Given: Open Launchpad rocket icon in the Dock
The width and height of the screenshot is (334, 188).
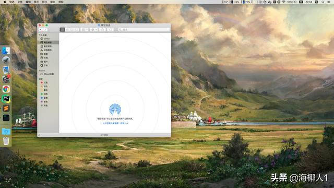Looking at the screenshot, I should click(x=6, y=61).
